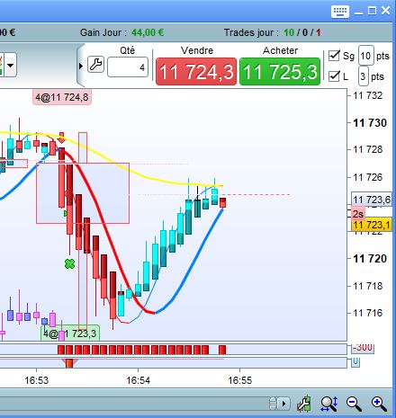Click the last red candlestick on chart
Screen dimensions: 396x418
pos(222,202)
